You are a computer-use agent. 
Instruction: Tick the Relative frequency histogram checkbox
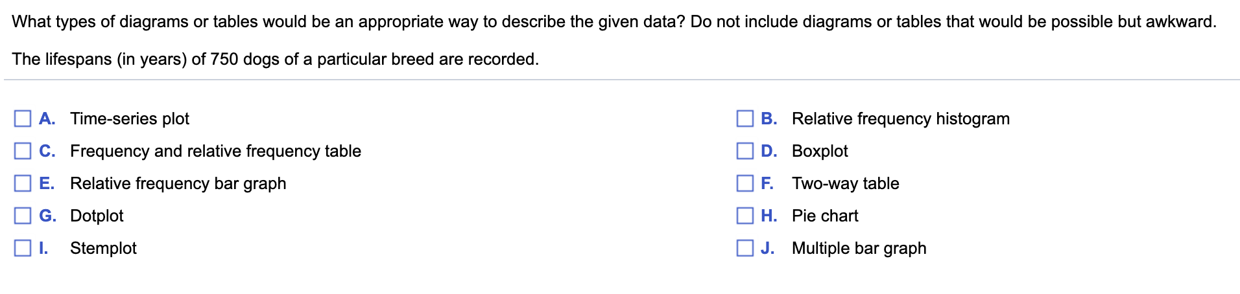[745, 119]
